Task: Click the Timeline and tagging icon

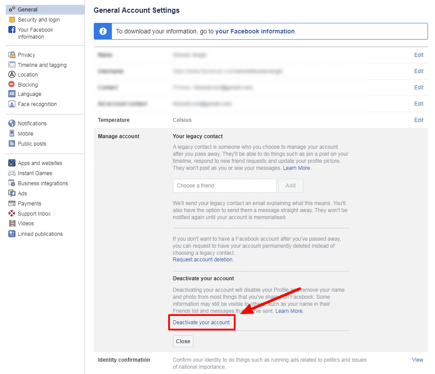Action: pyautogui.click(x=12, y=65)
